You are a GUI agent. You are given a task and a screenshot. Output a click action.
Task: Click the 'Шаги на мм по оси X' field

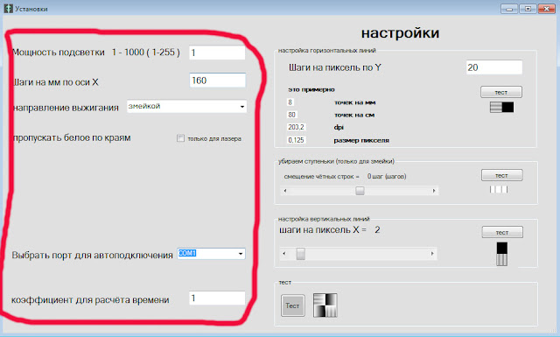tap(218, 81)
